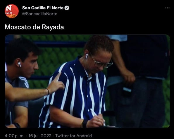Click the blue verified badge
The width and height of the screenshot is (174, 139).
click(67, 8)
